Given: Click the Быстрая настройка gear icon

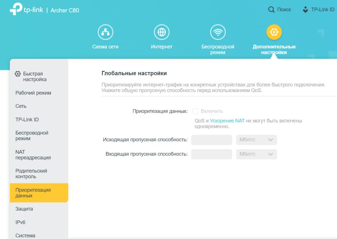Looking at the screenshot, I should (18, 74).
